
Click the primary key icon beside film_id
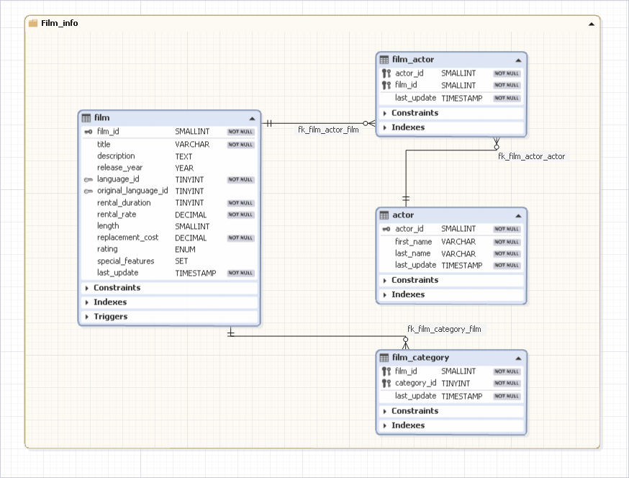click(88, 132)
